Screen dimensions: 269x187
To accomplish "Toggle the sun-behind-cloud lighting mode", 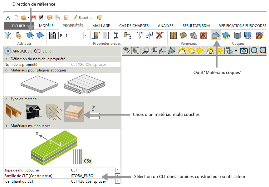I will click(182, 51).
